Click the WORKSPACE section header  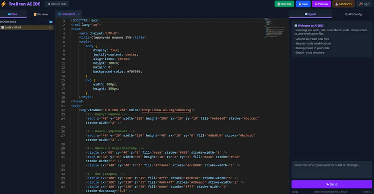click(x=8, y=22)
